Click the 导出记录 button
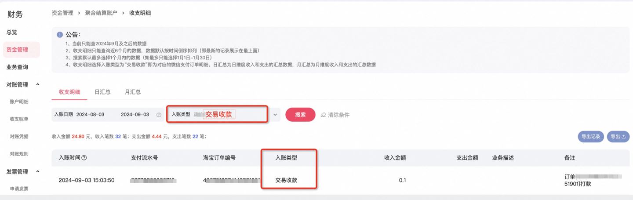Image resolution: width=633 pixels, height=200 pixels. (590, 137)
